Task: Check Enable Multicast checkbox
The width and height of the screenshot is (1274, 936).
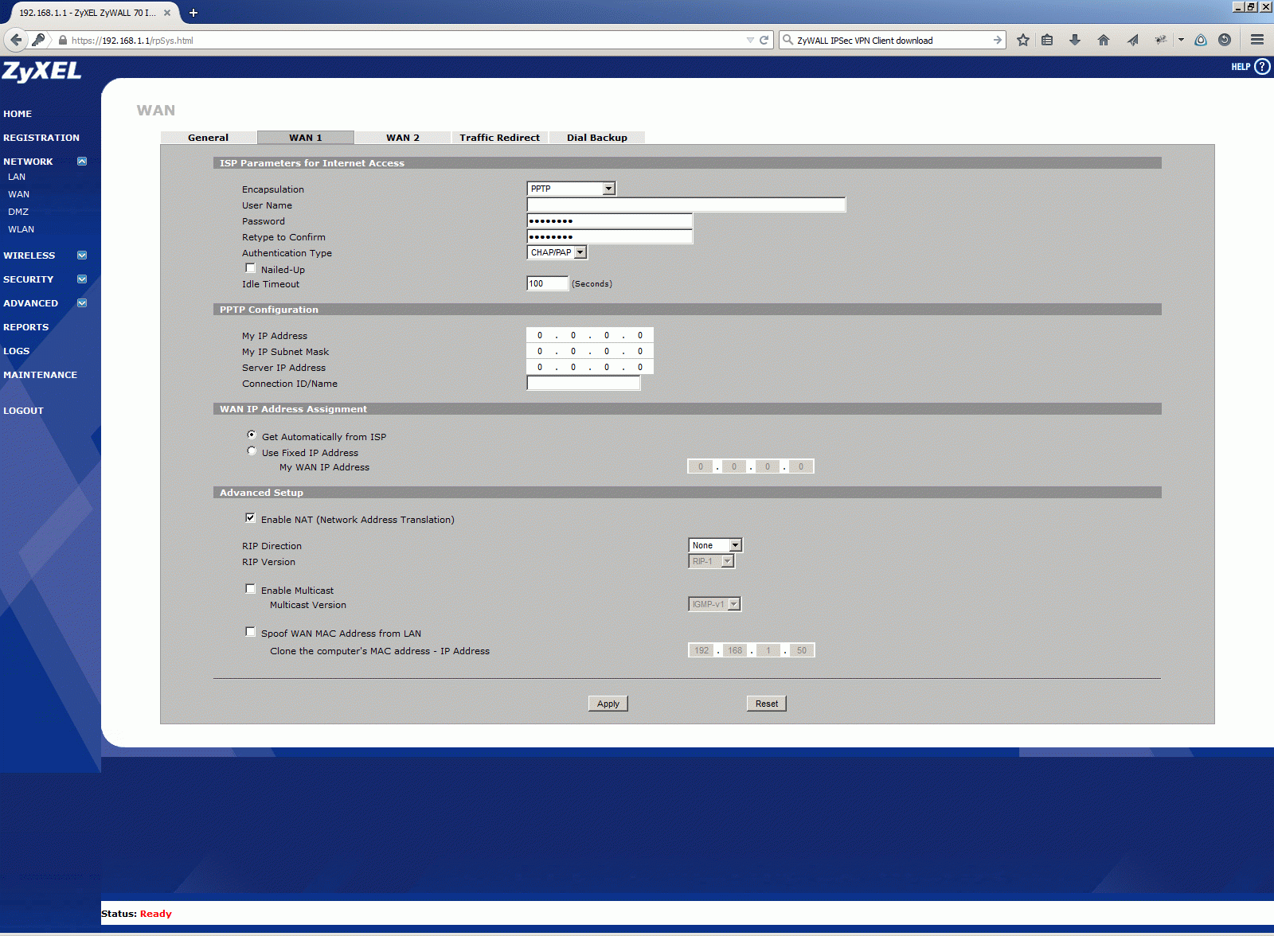Action: pyautogui.click(x=250, y=589)
